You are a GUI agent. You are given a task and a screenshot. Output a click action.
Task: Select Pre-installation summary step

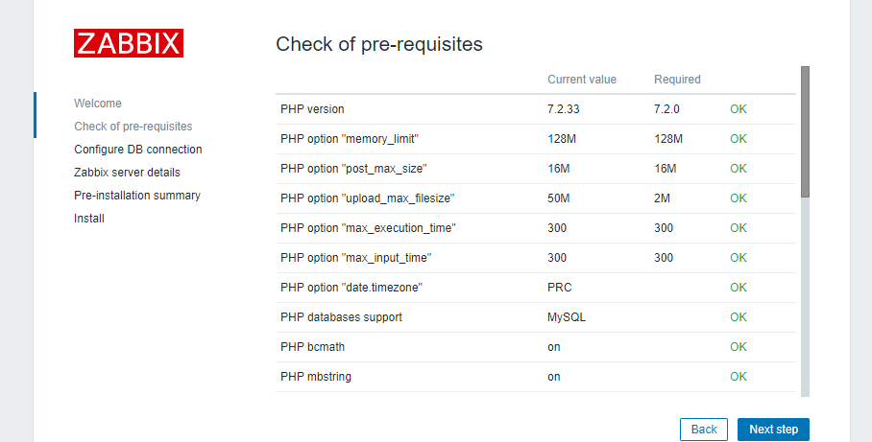tap(137, 196)
